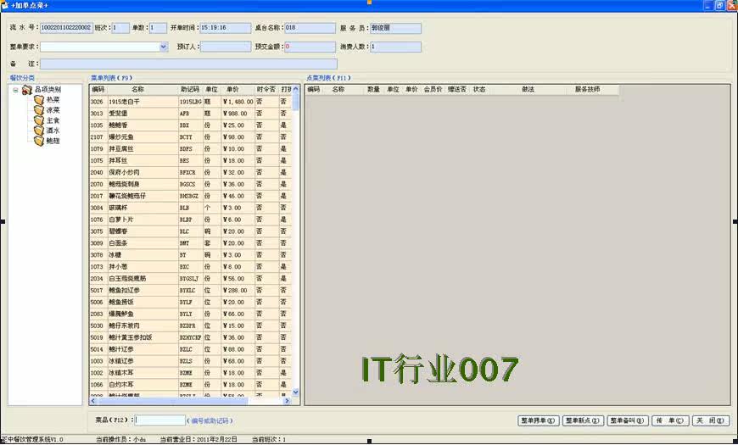Select menu row 3026 1915老白干

pyautogui.click(x=191, y=102)
